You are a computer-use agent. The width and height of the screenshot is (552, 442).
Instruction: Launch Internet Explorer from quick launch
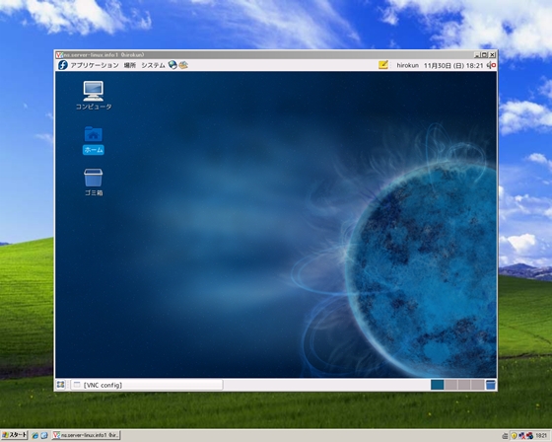point(34,436)
